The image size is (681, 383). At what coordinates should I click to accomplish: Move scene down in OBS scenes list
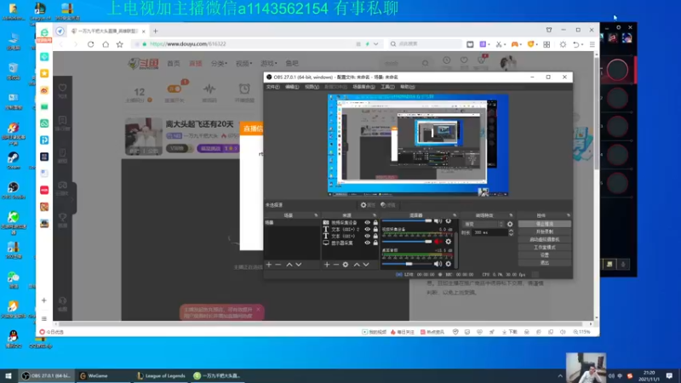pos(299,265)
